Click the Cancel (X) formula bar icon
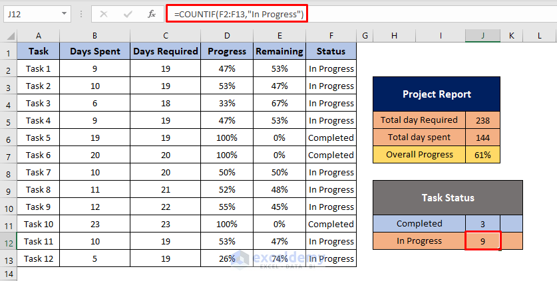557x281 pixels. click(104, 14)
